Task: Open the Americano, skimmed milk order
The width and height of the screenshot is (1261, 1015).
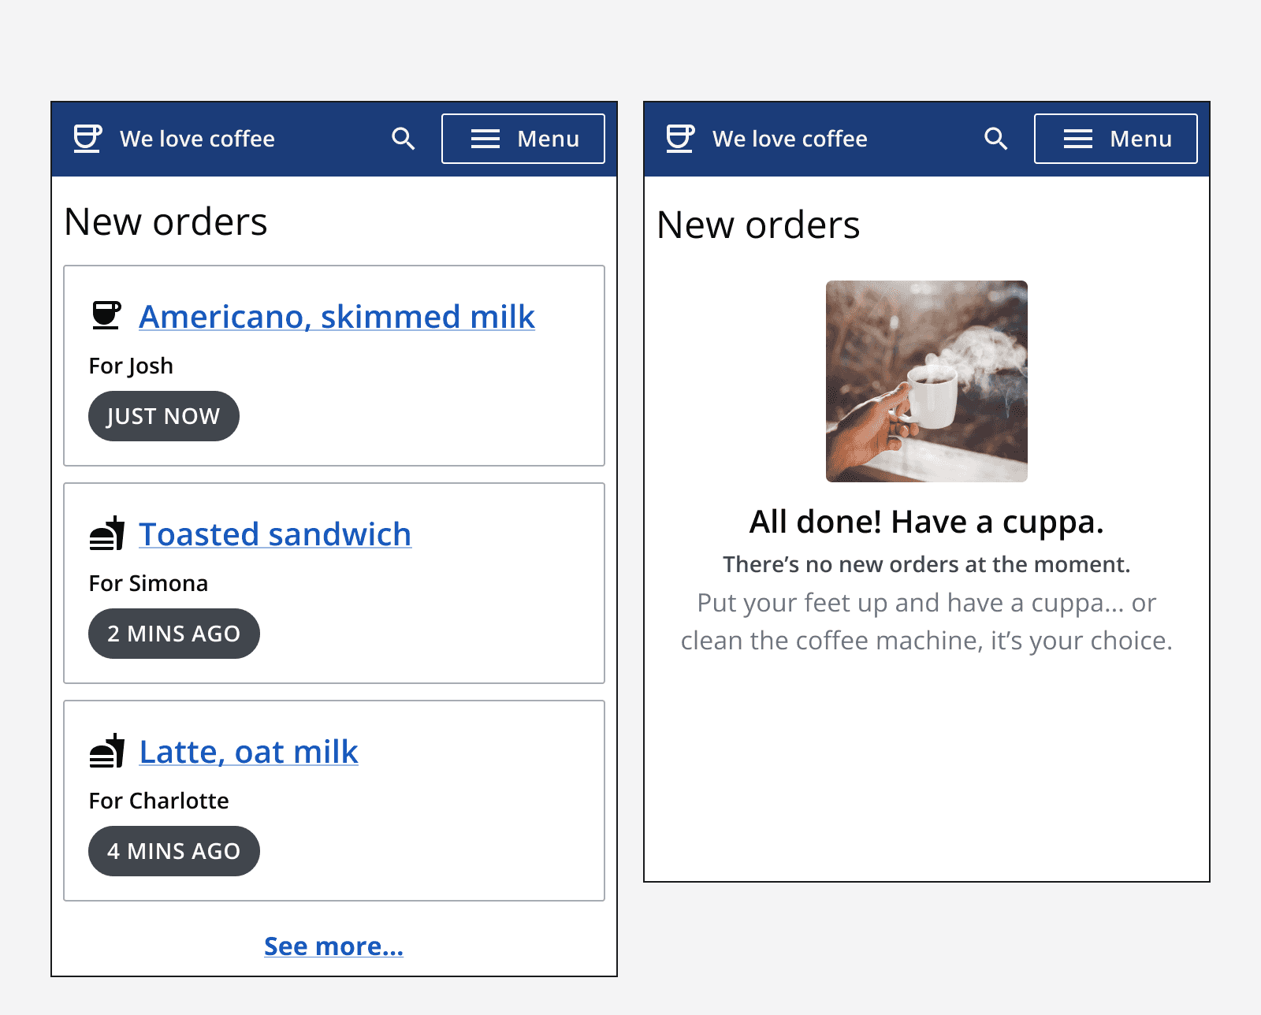Action: pos(337,316)
